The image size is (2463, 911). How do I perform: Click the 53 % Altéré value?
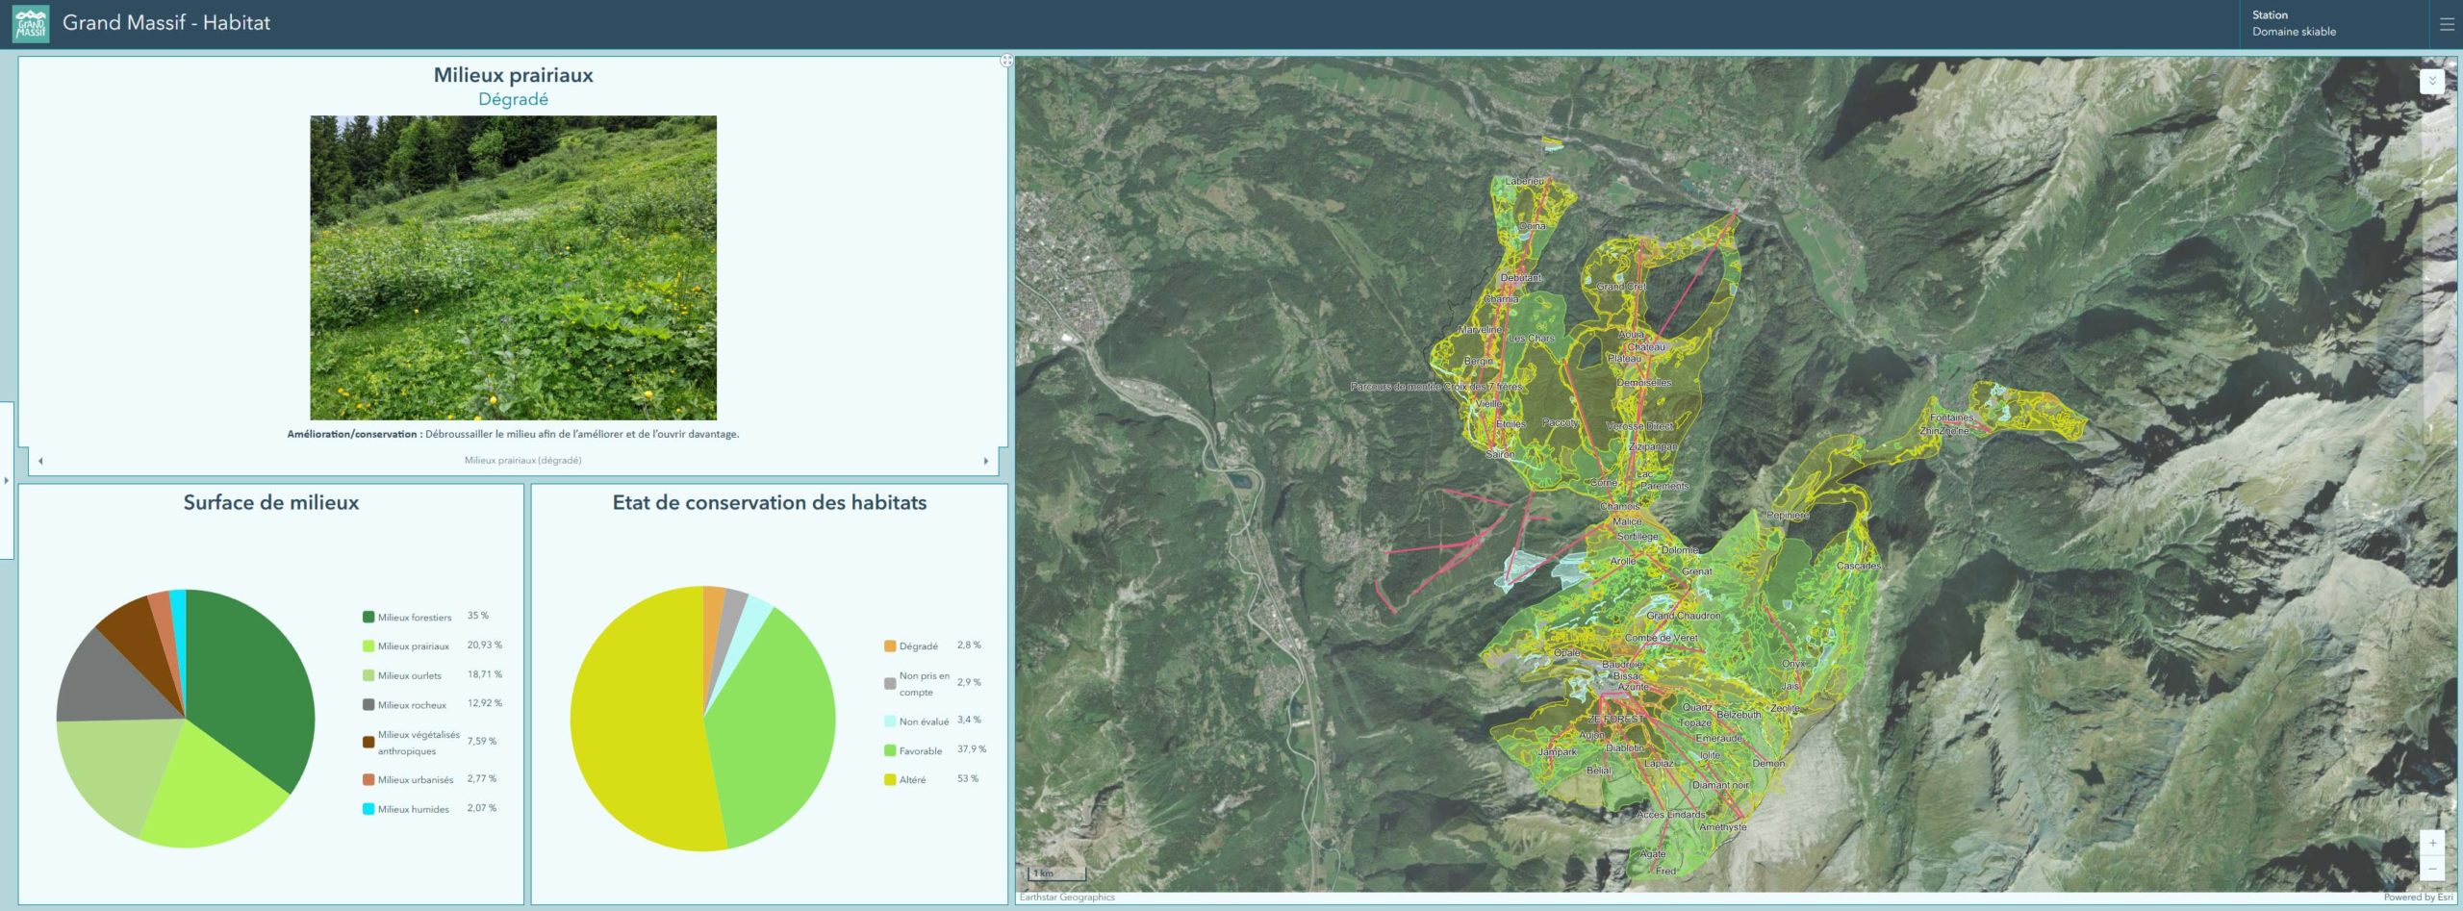click(968, 778)
